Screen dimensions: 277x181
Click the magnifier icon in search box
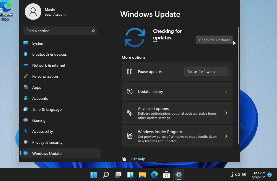(x=93, y=31)
